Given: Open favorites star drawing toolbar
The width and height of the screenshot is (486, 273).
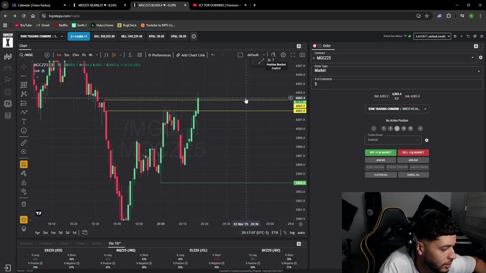Looking at the screenshot, I should point(24,220).
